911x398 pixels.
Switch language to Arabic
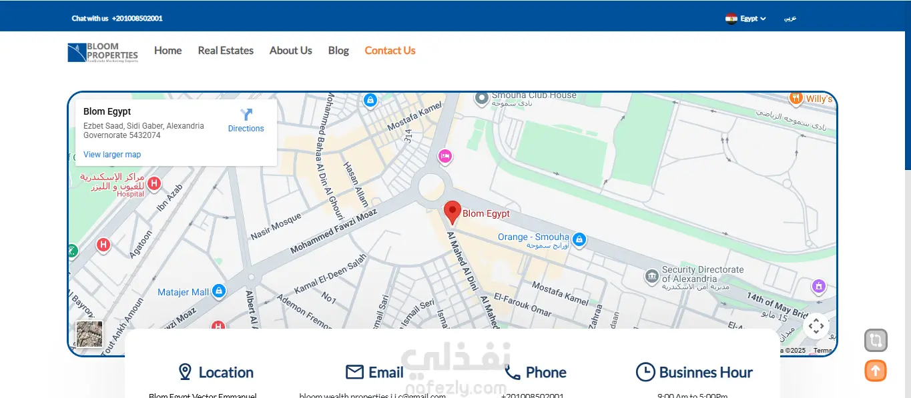790,19
